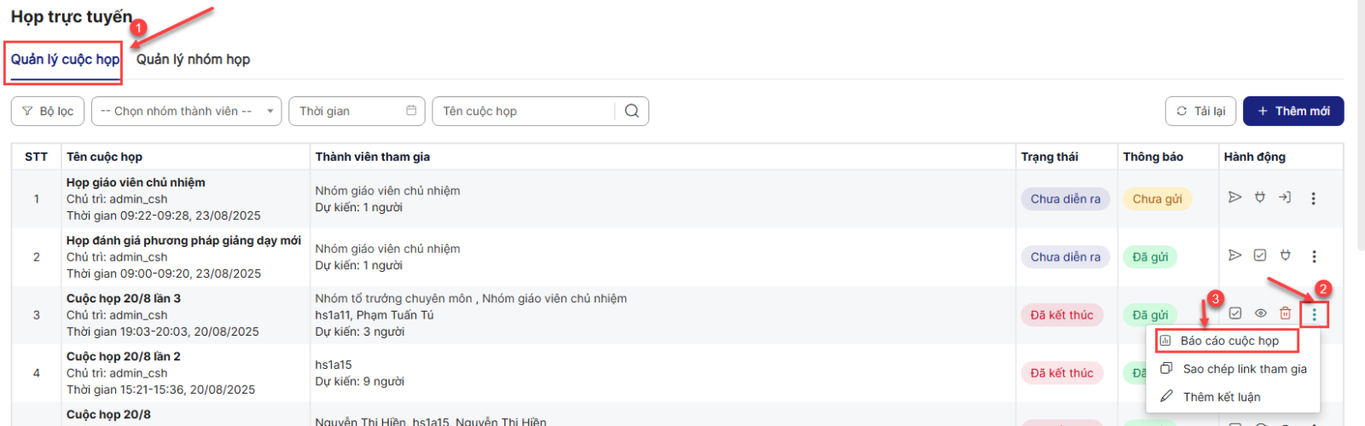
Task: Open the three-dot menu for row 2
Action: pyautogui.click(x=1314, y=256)
